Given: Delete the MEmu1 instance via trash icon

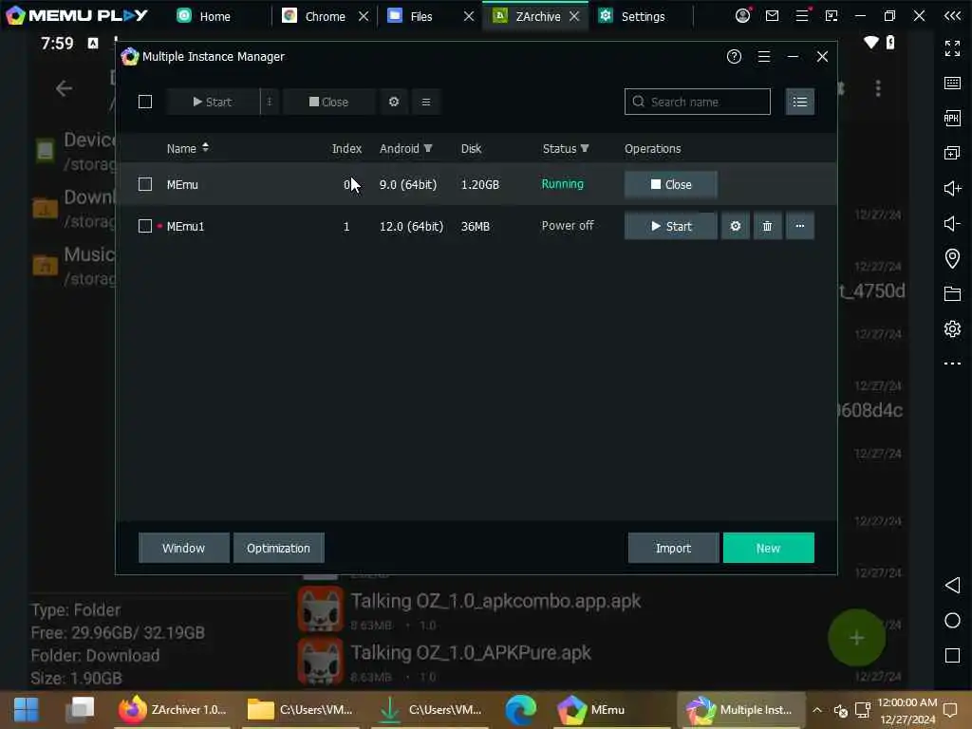Looking at the screenshot, I should pos(767,226).
